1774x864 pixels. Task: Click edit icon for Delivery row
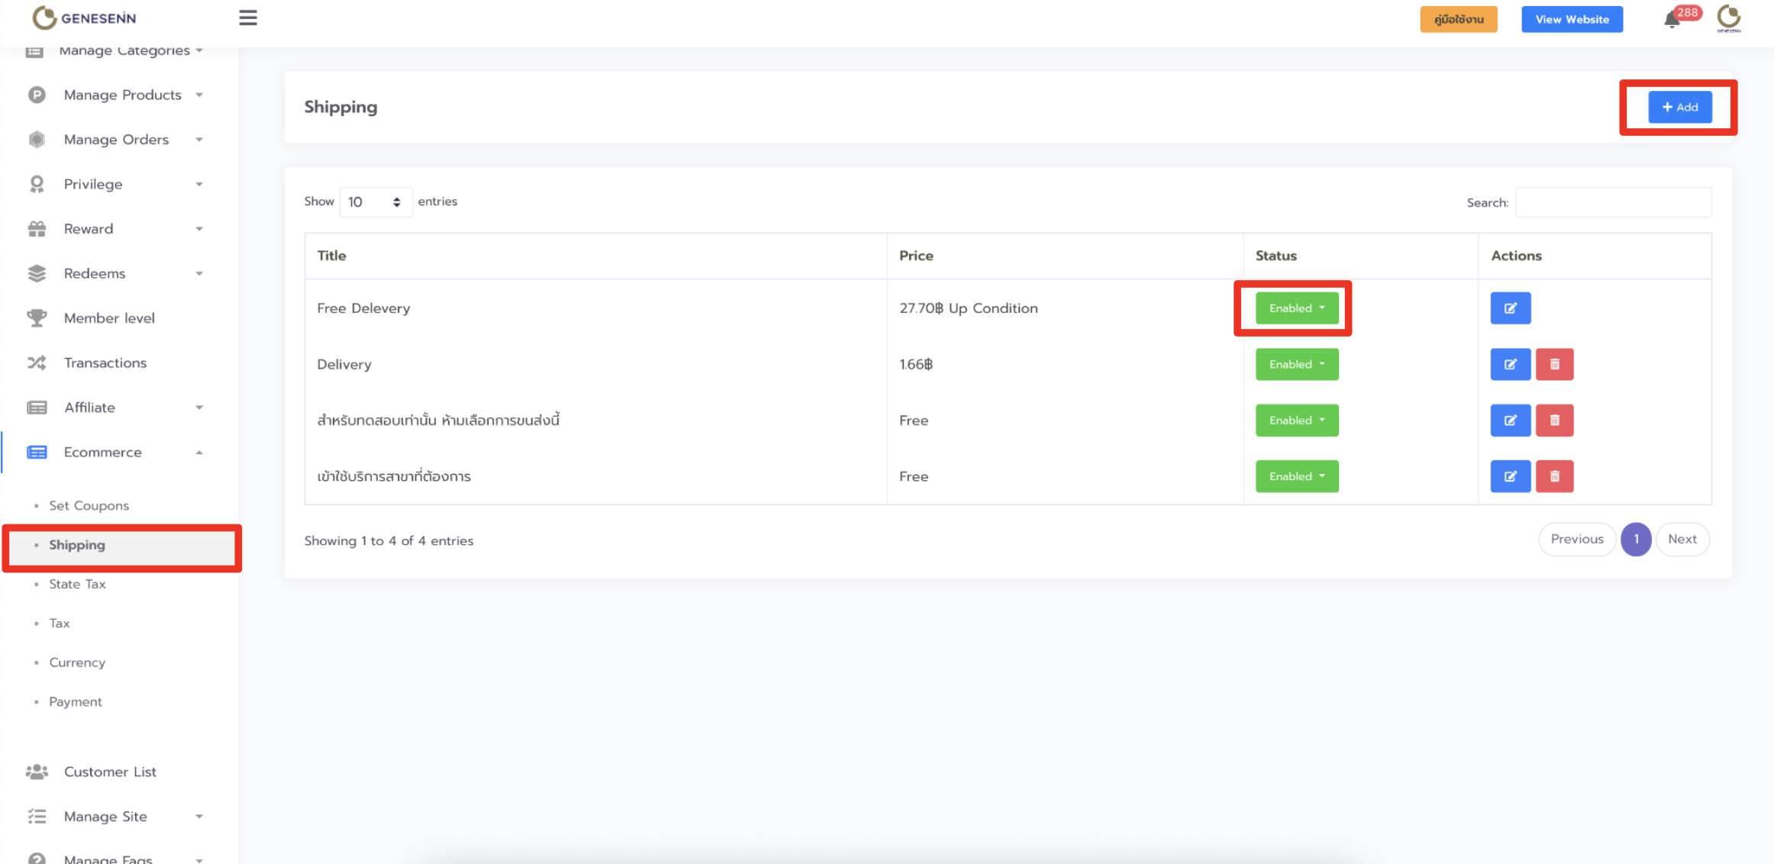click(1510, 365)
